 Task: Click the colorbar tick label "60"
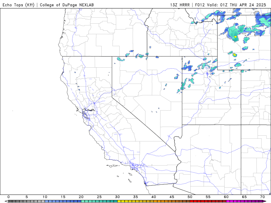coord(226,197)
